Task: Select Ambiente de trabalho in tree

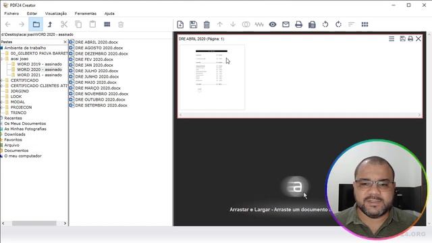Action: pos(25,48)
